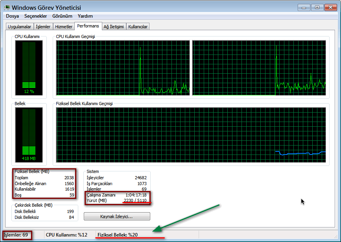Switch to the Ağ İletişimi tab
This screenshot has width=341, height=242.
[114, 27]
